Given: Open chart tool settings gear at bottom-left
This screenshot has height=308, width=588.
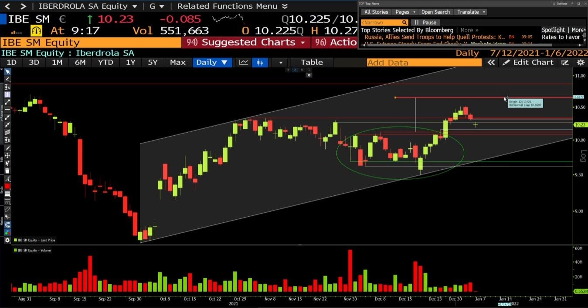Looking at the screenshot, I should pyautogui.click(x=7, y=240).
